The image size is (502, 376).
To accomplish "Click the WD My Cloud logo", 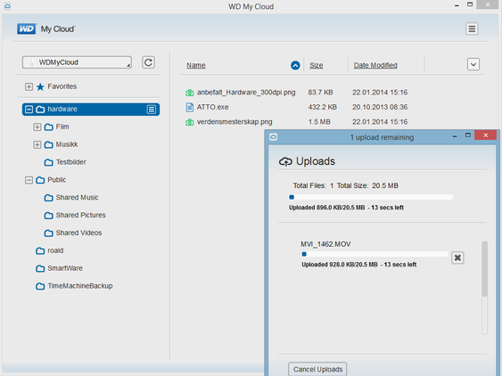I will click(x=27, y=29).
